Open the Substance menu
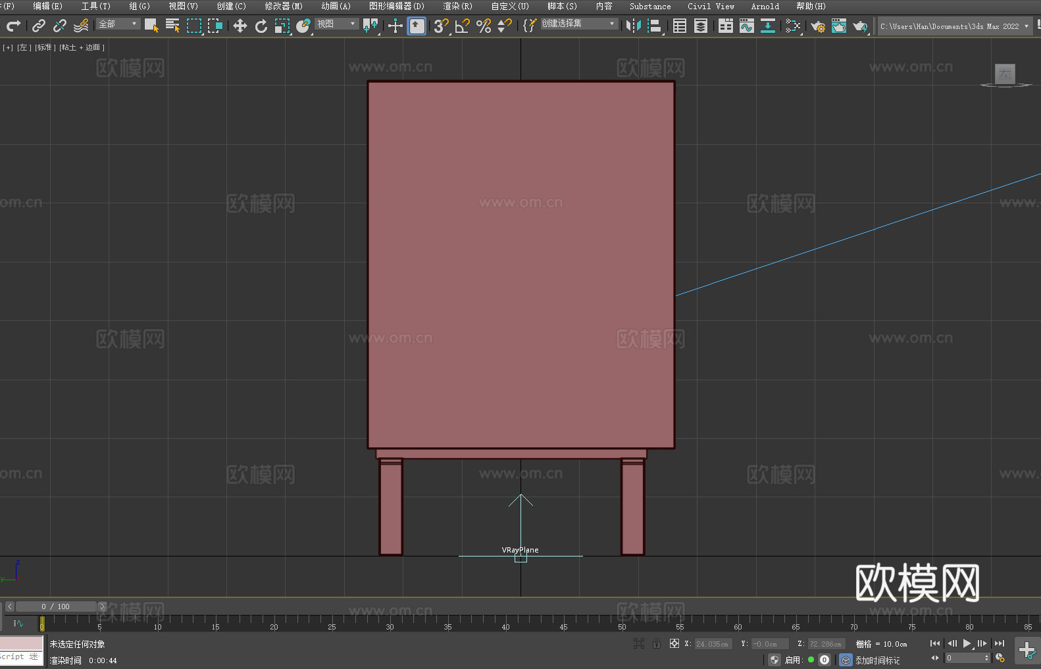 coord(650,6)
